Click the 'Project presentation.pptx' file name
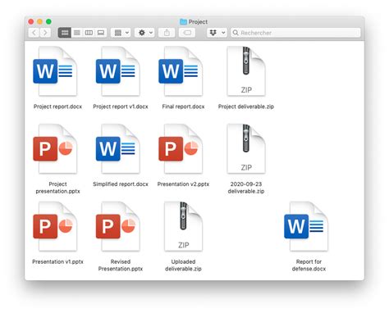Screen dimensions: 389x313 pyautogui.click(x=57, y=188)
